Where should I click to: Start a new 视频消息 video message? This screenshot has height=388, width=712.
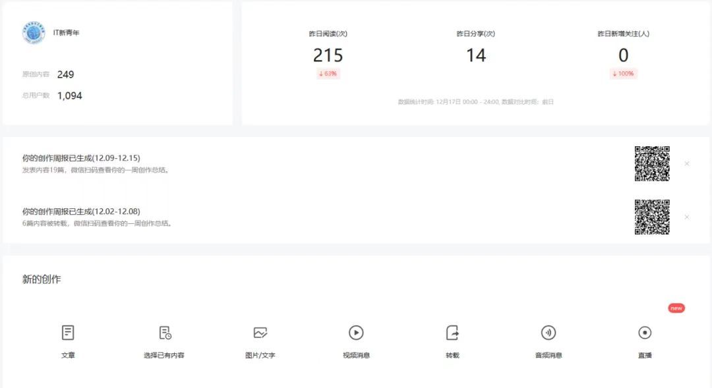pyautogui.click(x=356, y=333)
